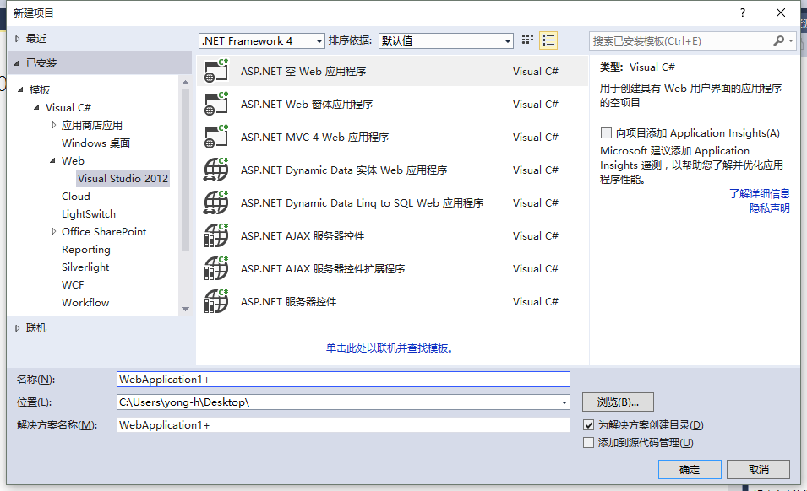807x491 pixels.
Task: Open the 位置 path dropdown arrow
Action: coord(564,402)
